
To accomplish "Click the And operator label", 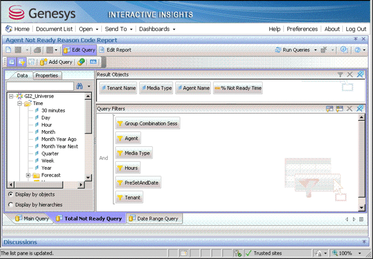I will [104, 158].
